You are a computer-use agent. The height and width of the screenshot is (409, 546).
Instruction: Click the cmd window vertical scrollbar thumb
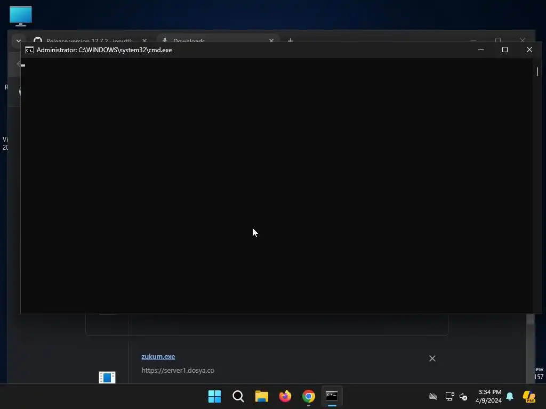point(537,71)
